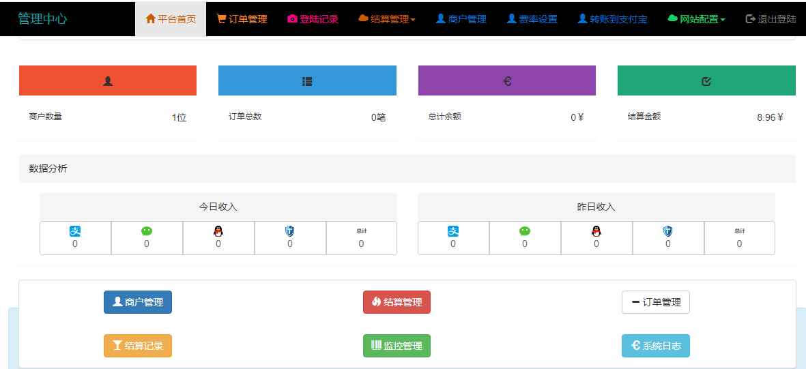The image size is (806, 369).
Task: Click the euro icon on purple 总计余额 card
Action: pyautogui.click(x=507, y=81)
